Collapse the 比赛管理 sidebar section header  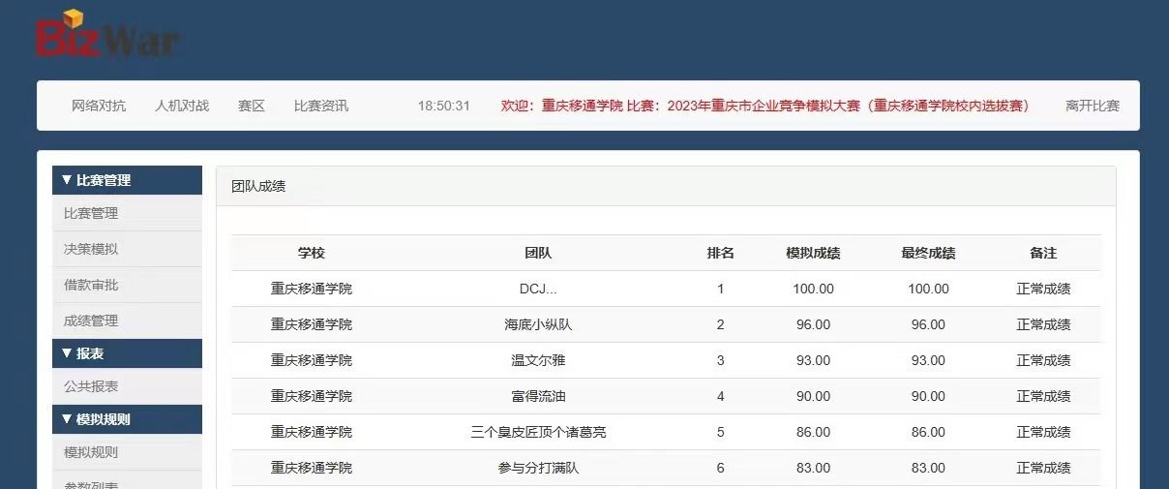tap(127, 180)
